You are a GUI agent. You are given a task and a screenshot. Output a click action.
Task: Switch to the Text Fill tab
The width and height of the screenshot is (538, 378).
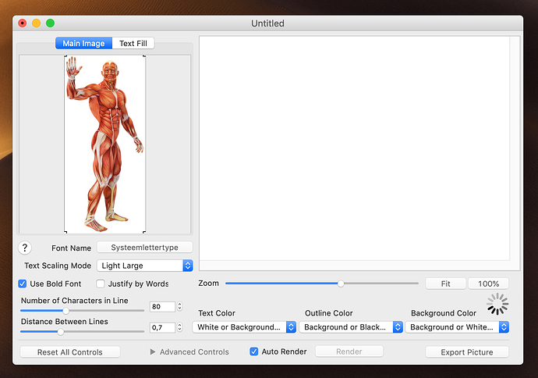point(133,44)
